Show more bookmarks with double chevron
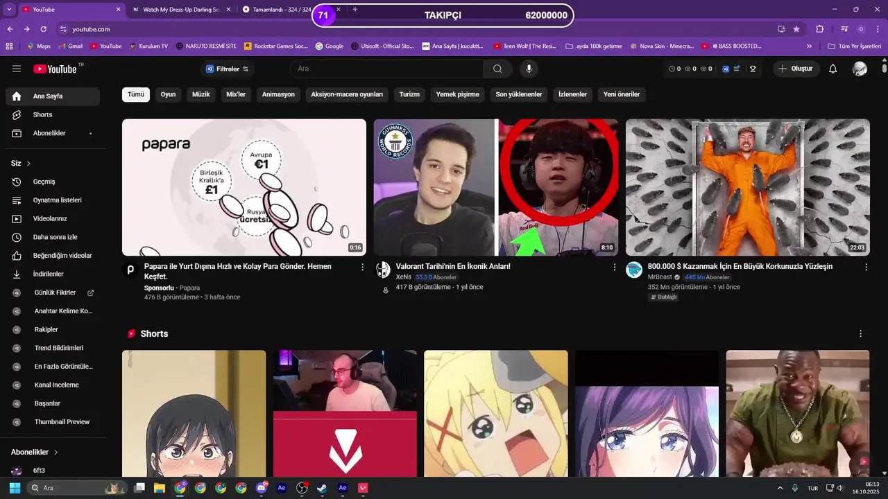Screen dimensions: 888x499 pyautogui.click(x=809, y=46)
